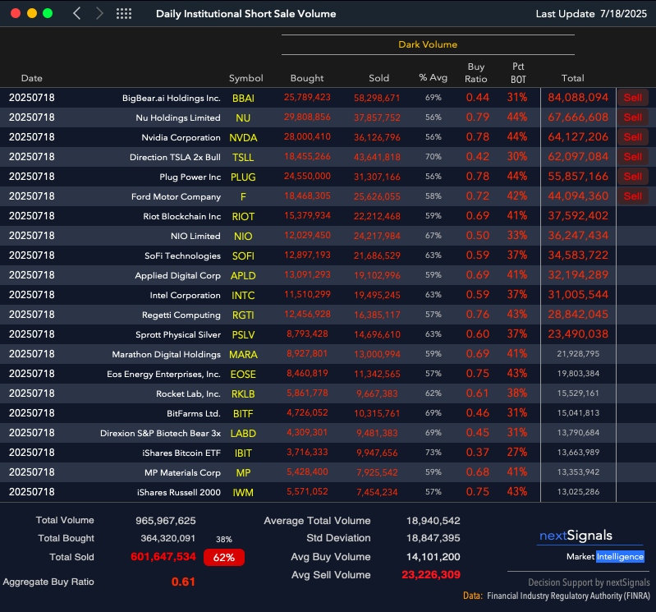Select the BBAI ticker symbol
Image resolution: width=656 pixels, height=612 pixels.
pos(243,99)
